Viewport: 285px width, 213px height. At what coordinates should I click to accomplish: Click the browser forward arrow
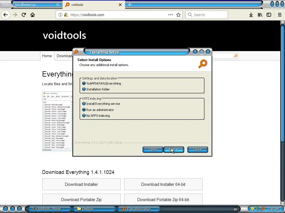point(15,15)
